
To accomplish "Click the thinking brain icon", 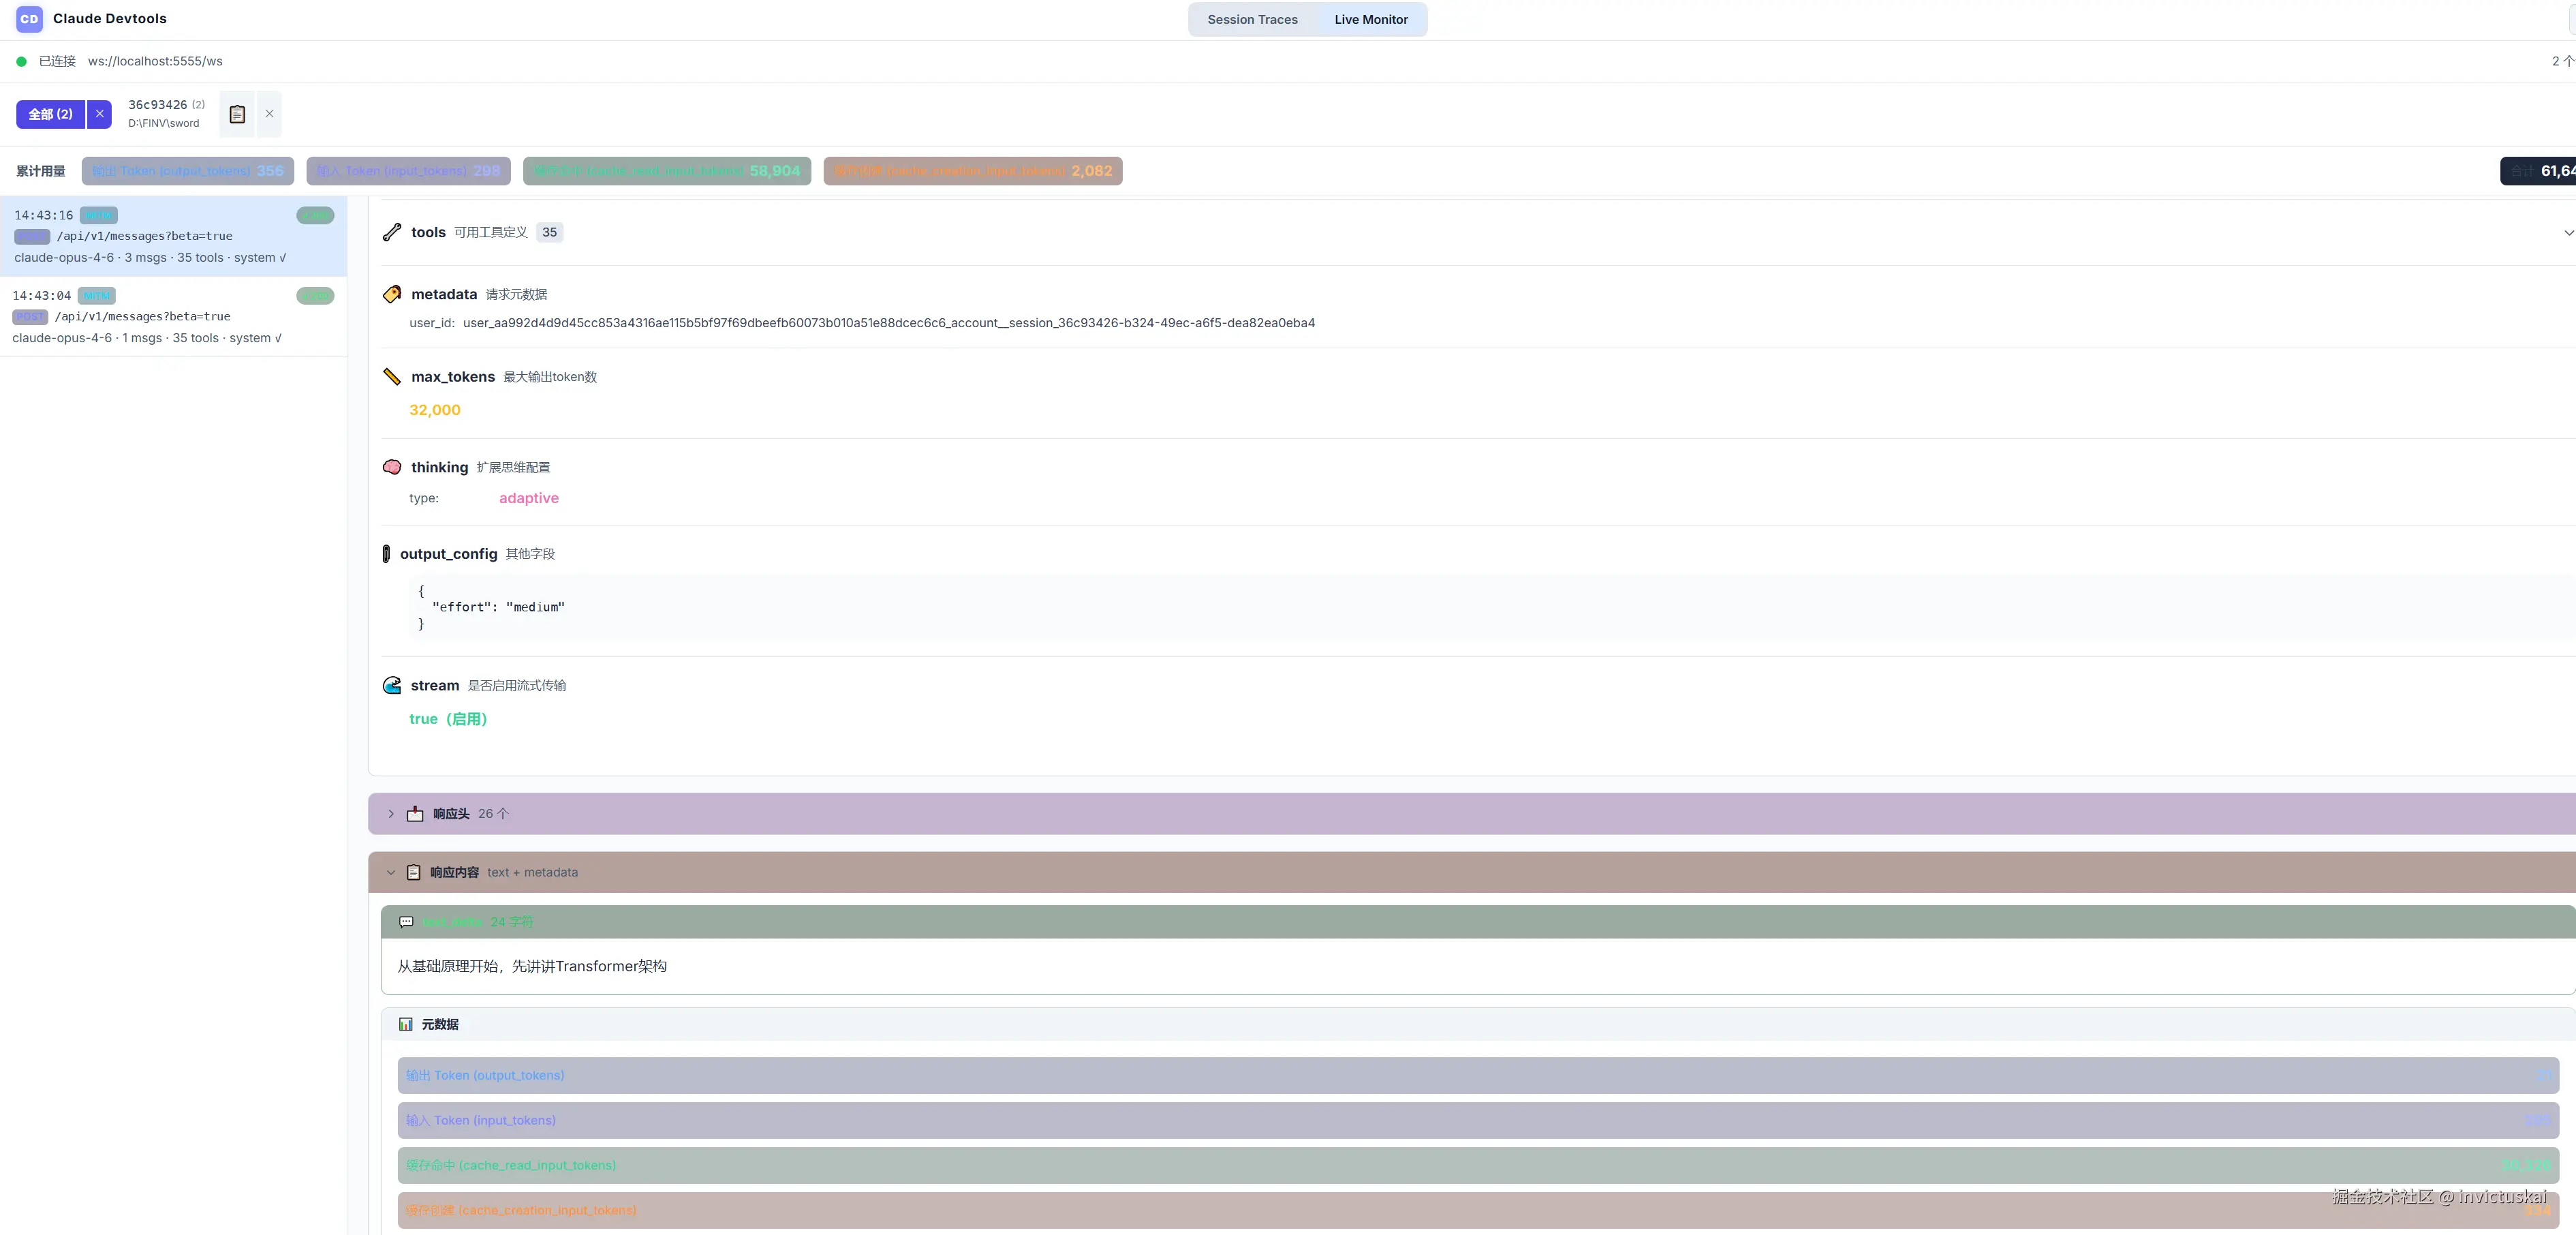I will click(x=392, y=467).
